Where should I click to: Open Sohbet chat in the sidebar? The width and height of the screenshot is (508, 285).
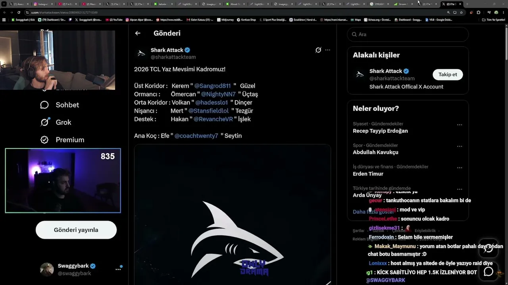pos(60,105)
